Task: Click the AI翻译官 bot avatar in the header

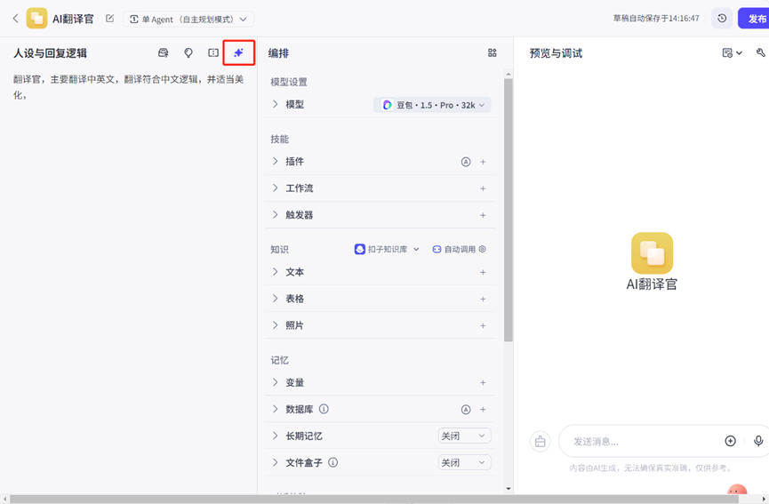Action: [x=36, y=19]
